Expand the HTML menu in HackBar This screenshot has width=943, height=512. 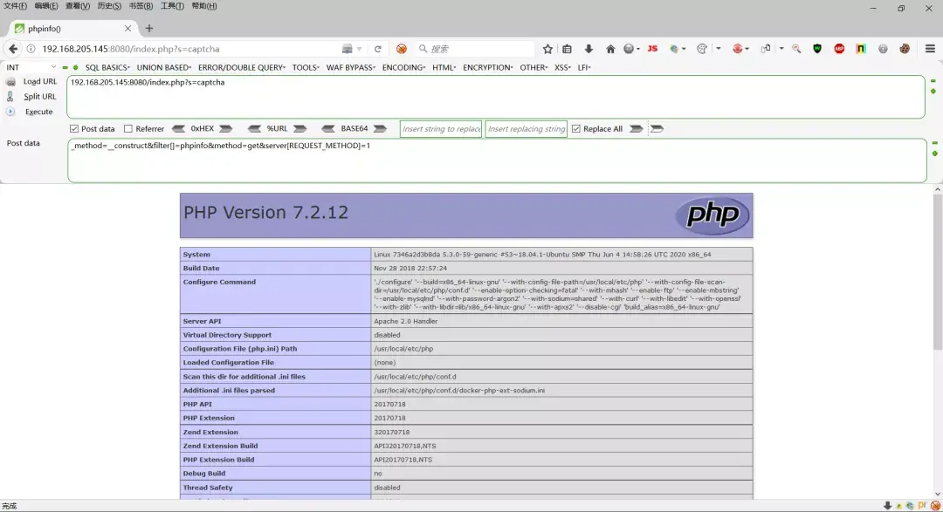click(x=444, y=67)
